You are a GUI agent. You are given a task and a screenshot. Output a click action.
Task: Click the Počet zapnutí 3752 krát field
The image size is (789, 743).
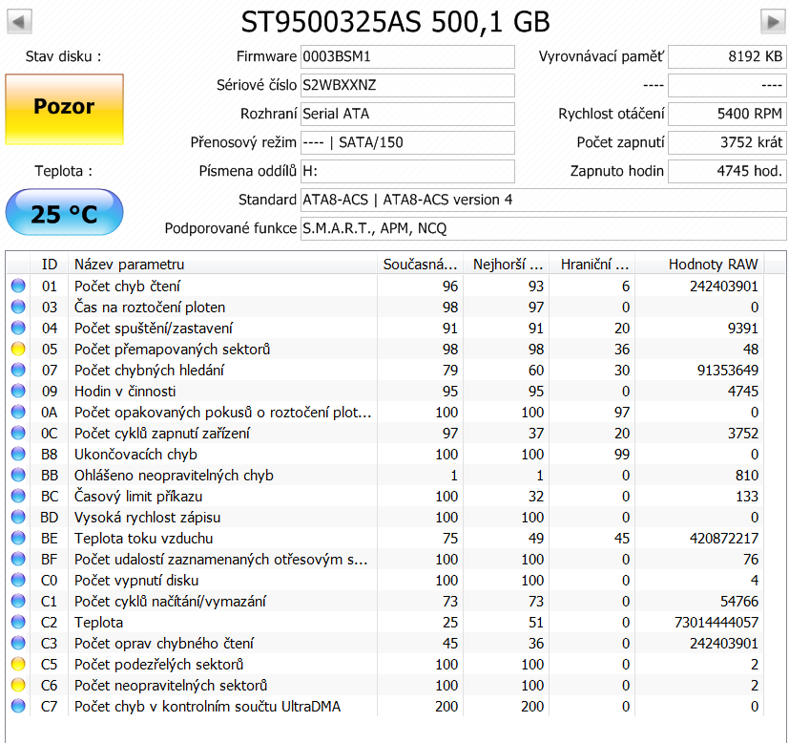727,142
